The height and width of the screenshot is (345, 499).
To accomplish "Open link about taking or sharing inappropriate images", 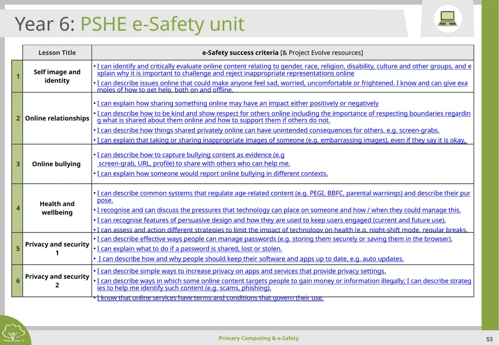I will point(282,140).
